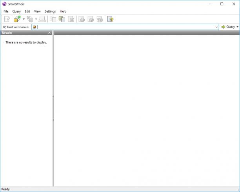Open the Settings menu
The image size is (240, 192).
click(x=50, y=11)
